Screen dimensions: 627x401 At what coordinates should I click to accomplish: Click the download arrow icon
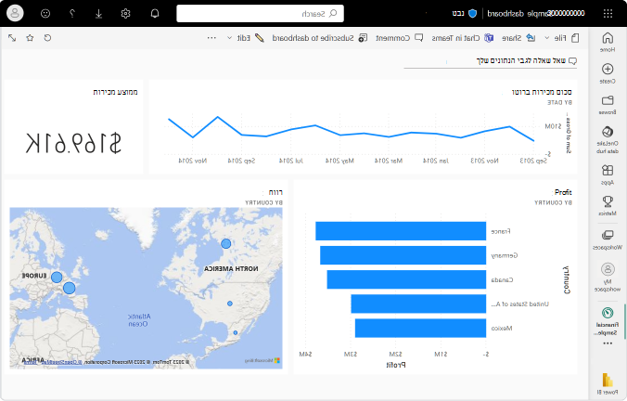[x=98, y=14]
